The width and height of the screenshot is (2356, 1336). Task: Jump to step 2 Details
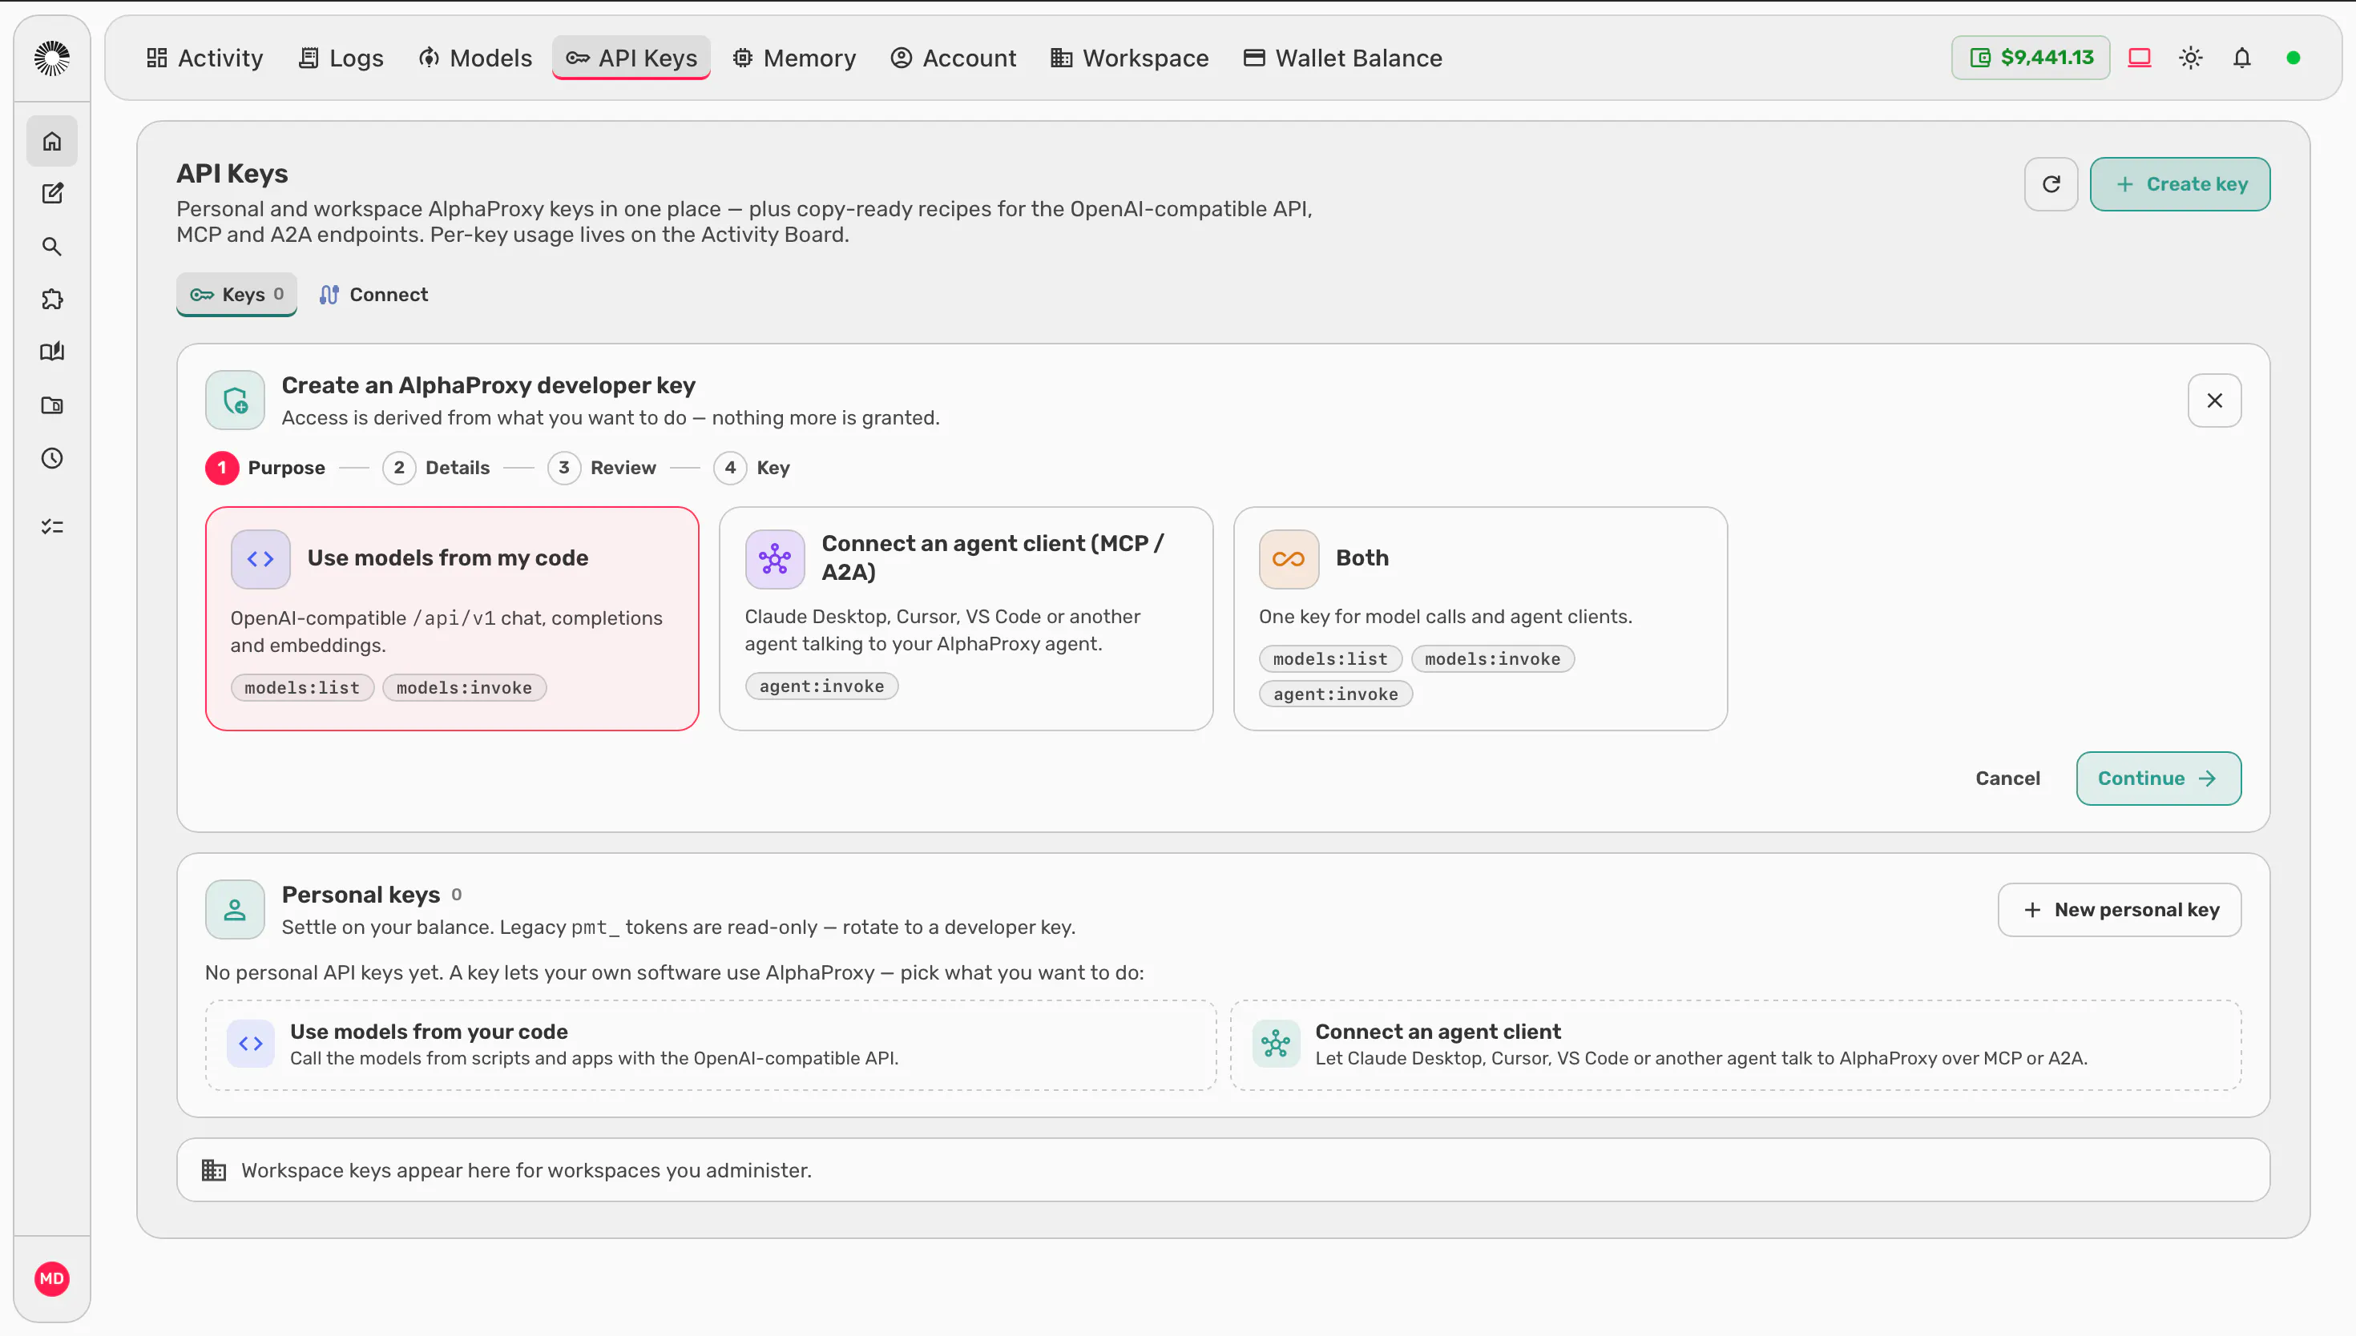437,468
